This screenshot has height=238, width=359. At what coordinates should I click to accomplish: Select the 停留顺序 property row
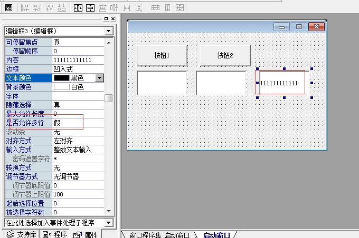point(54,51)
